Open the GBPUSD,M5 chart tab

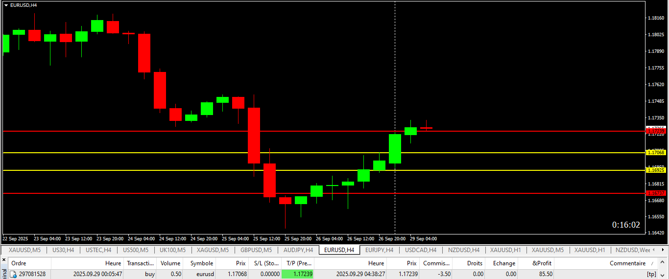(255, 250)
